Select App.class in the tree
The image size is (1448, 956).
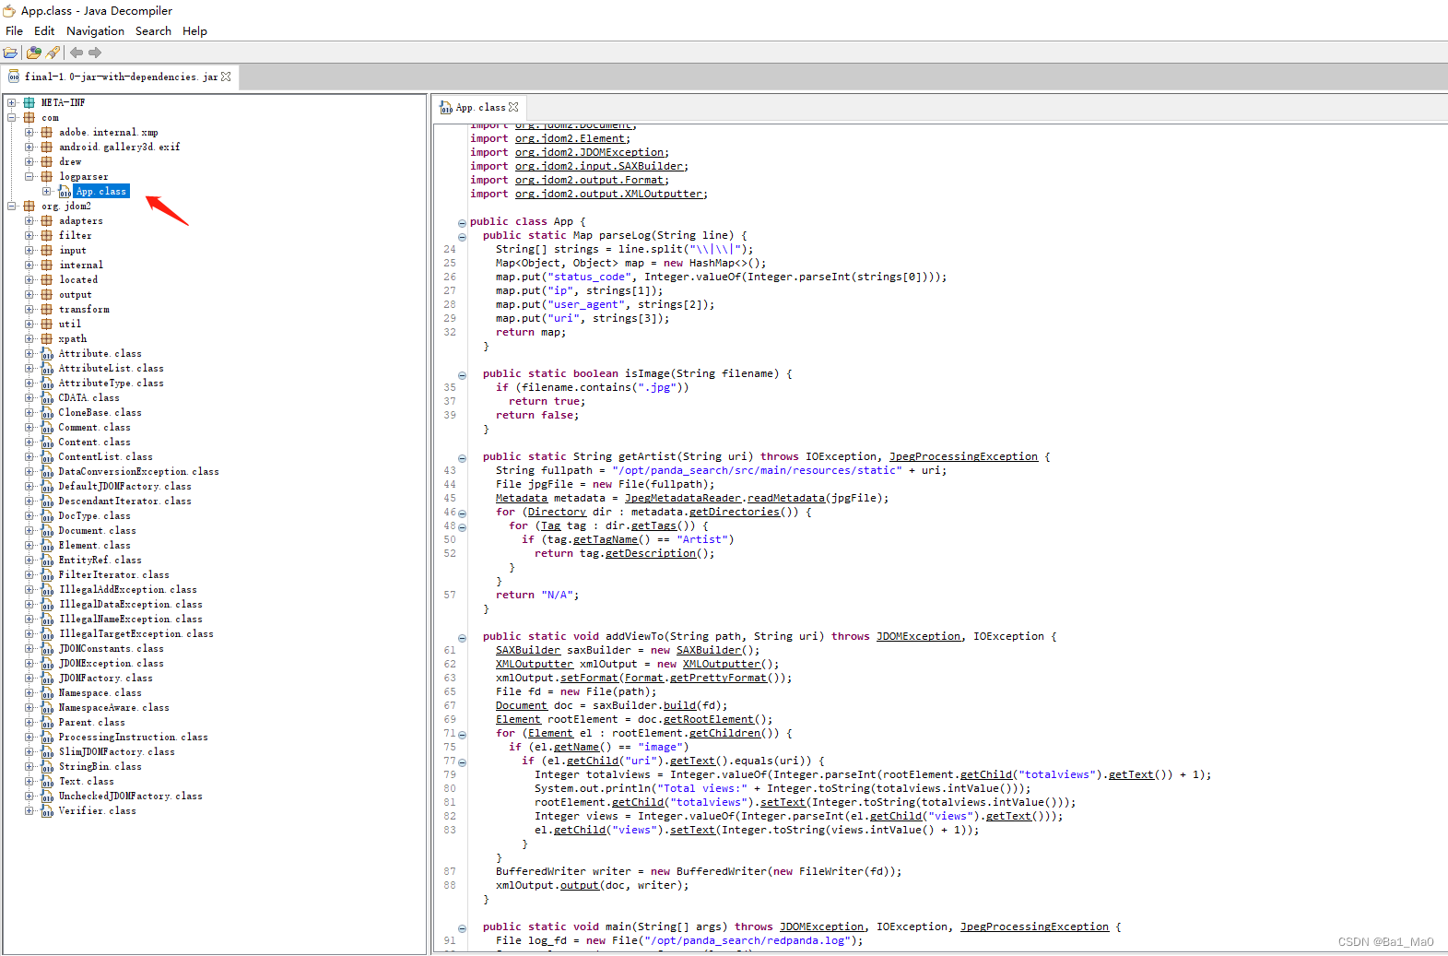point(101,191)
